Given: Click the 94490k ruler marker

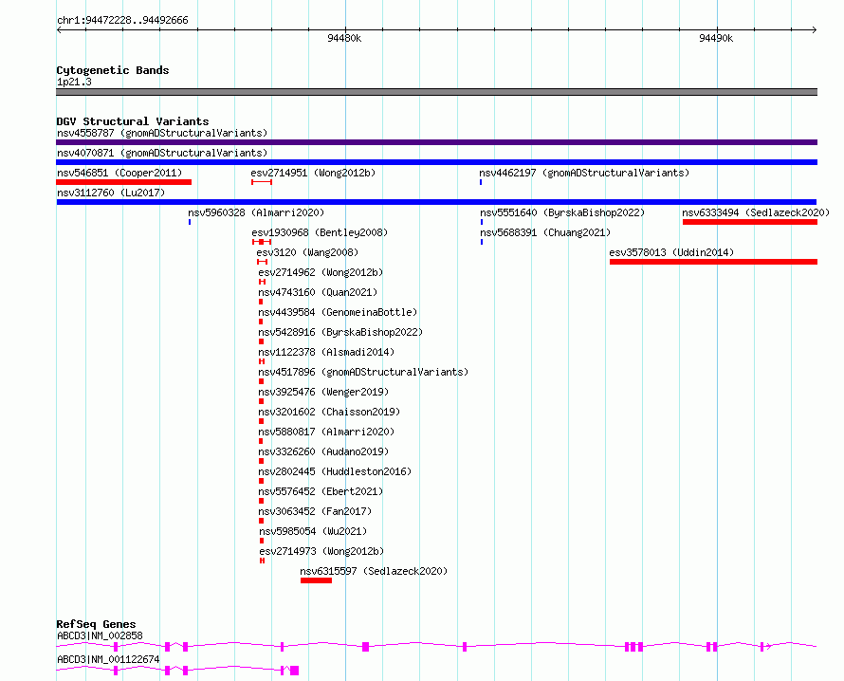Looking at the screenshot, I should 716,38.
